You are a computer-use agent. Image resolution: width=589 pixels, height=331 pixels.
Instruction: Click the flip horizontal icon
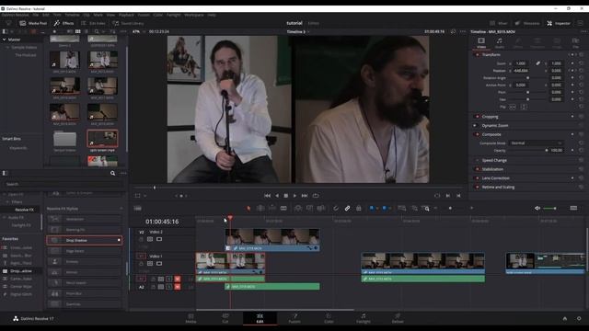[513, 107]
